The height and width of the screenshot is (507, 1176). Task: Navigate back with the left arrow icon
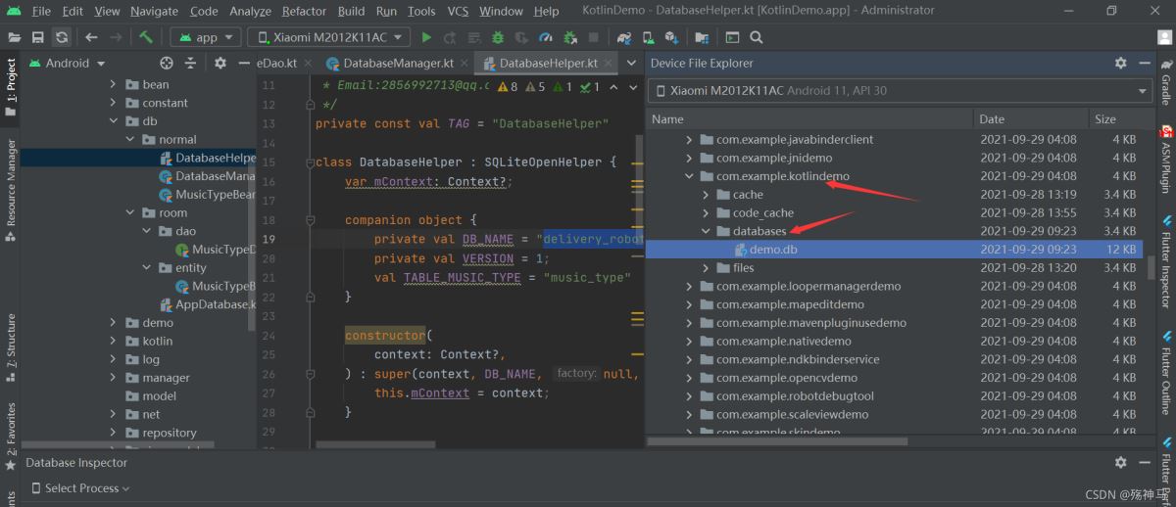[91, 37]
